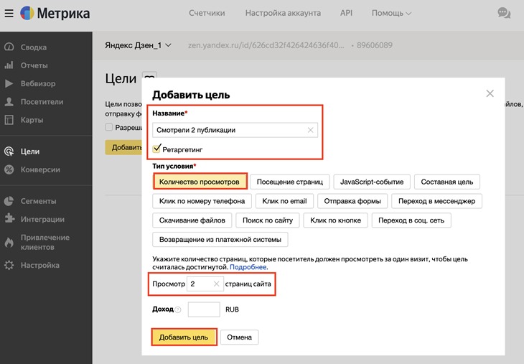Select Отправка формы condition type
Image resolution: width=524 pixels, height=364 pixels.
tap(352, 201)
